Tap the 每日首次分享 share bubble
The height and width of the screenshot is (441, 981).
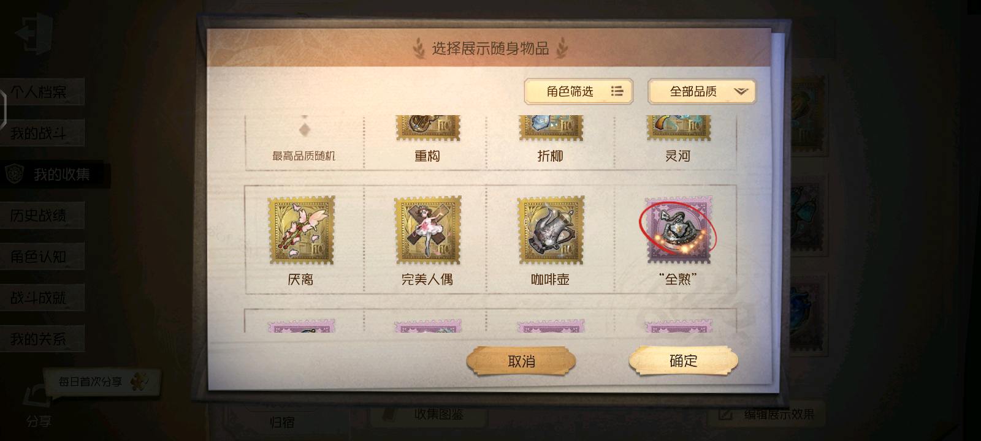tap(101, 382)
